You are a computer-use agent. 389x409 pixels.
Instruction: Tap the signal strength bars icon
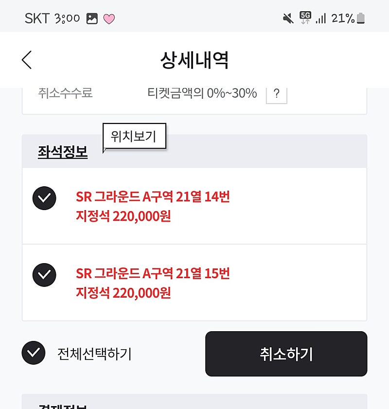coord(320,18)
